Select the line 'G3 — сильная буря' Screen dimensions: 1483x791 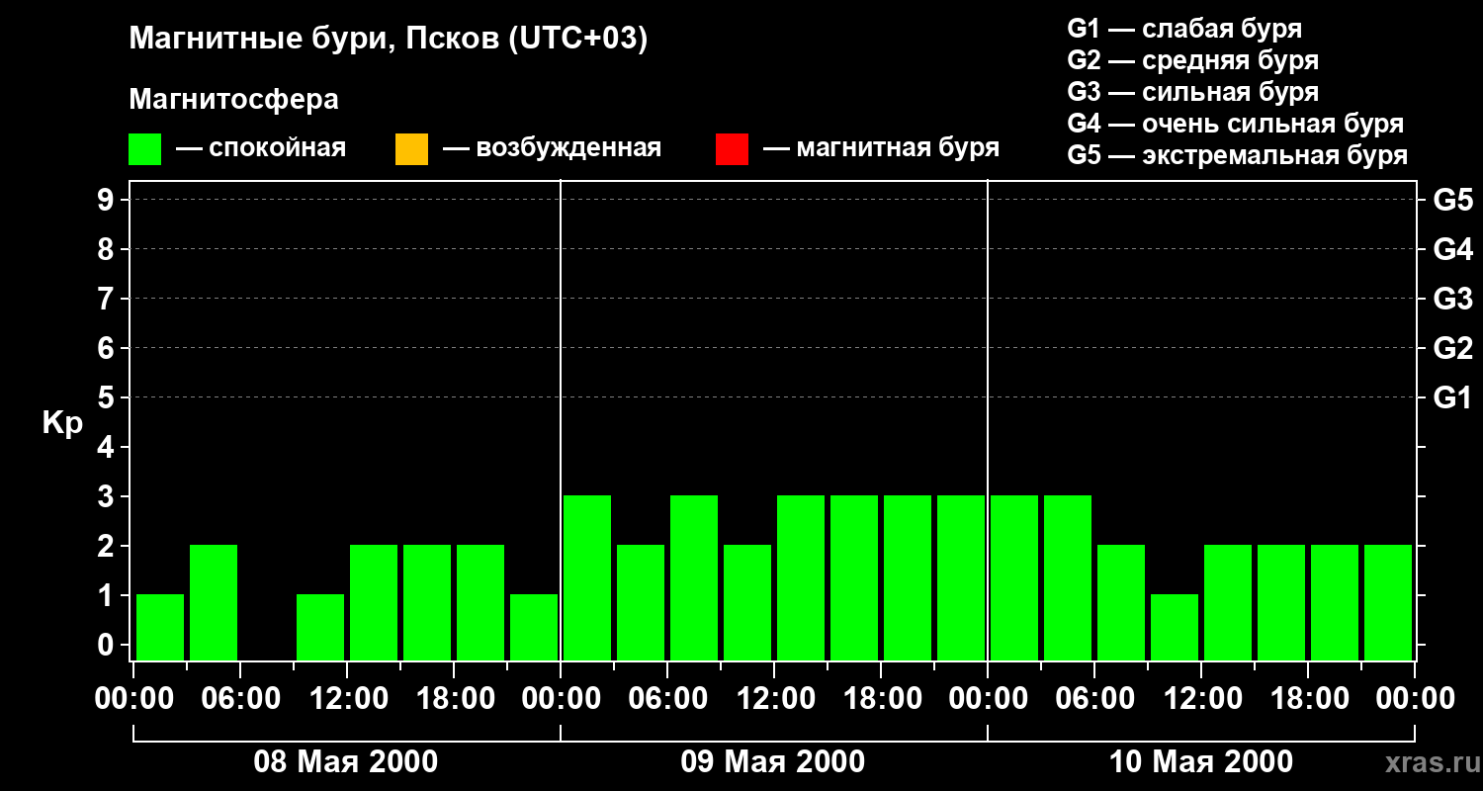pos(1192,92)
